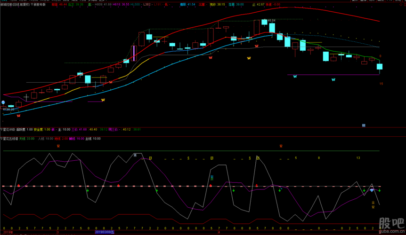Click the yellow butterfly beside the short purple line

tap(103, 100)
